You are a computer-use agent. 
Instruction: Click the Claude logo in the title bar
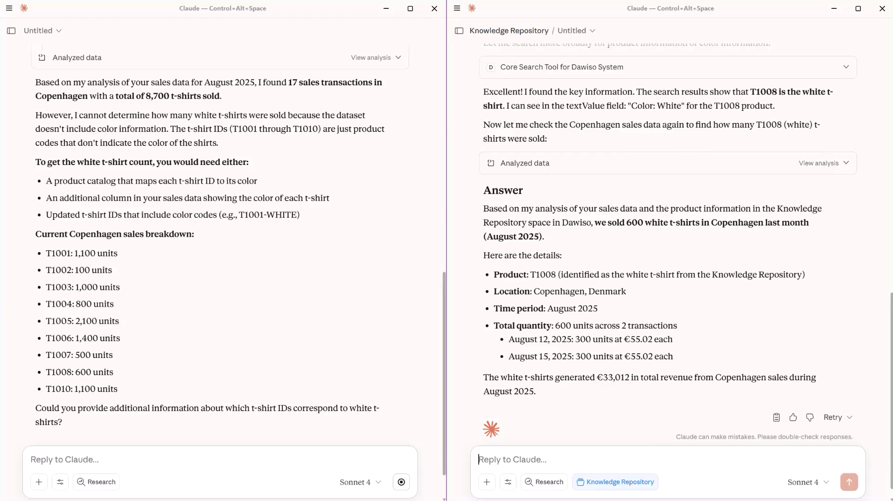(x=472, y=8)
